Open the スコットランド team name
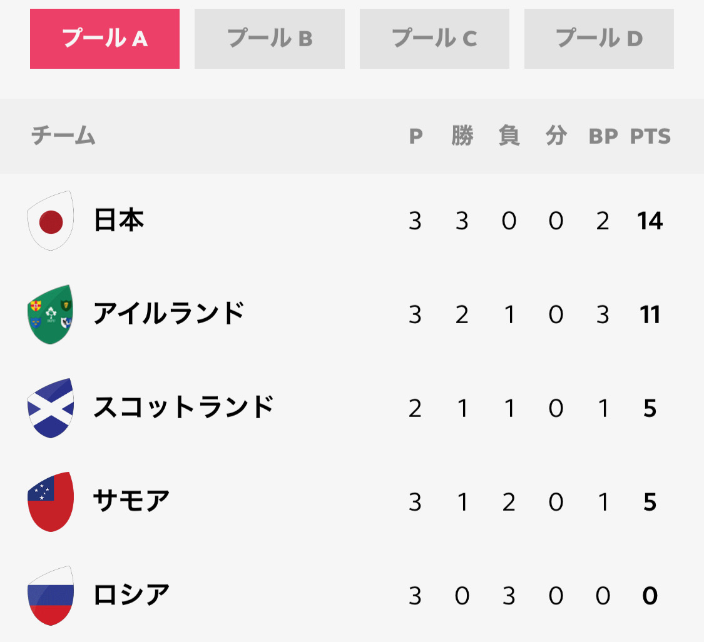 click(183, 408)
